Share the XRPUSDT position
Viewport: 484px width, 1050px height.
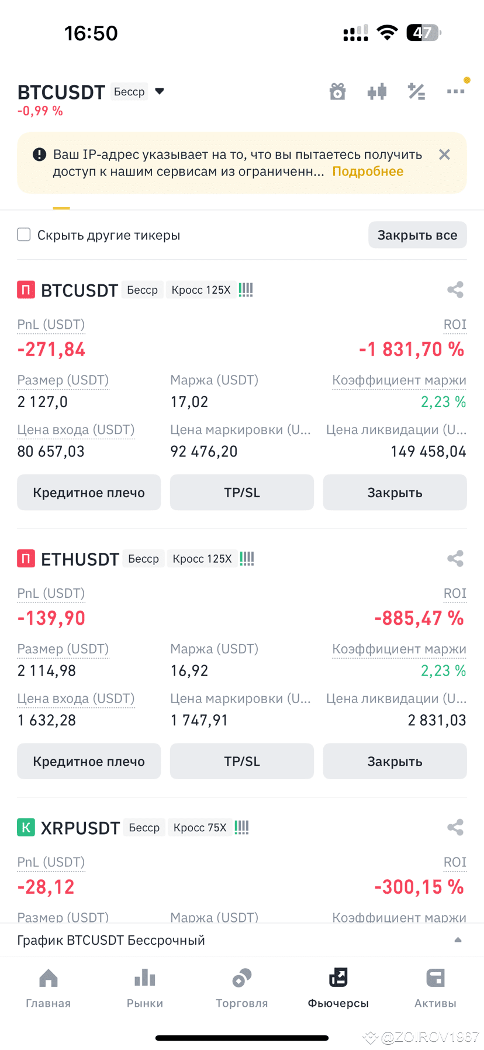(x=455, y=827)
